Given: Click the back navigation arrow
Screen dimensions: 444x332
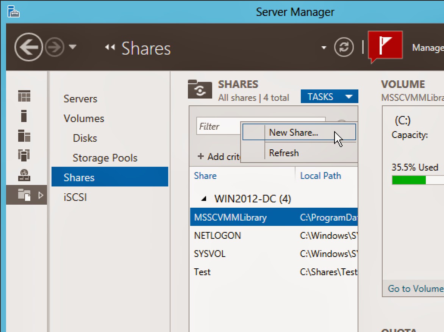Looking at the screenshot, I should [x=28, y=47].
